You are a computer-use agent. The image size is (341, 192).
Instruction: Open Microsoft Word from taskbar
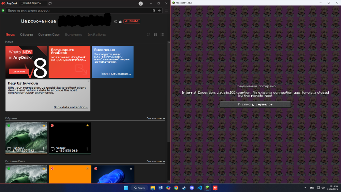161,188
